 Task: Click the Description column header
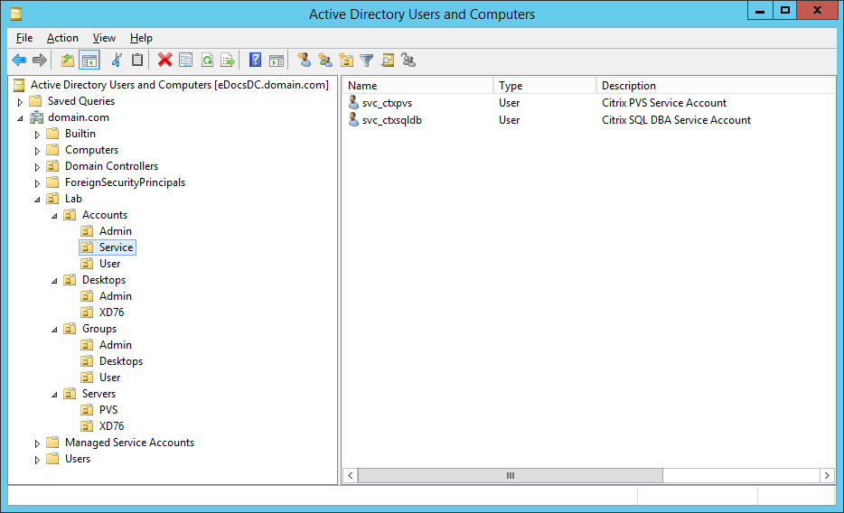tap(714, 86)
